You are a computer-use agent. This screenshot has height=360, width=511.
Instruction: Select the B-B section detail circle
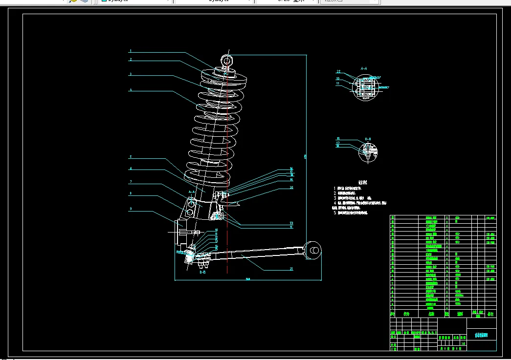(368, 152)
